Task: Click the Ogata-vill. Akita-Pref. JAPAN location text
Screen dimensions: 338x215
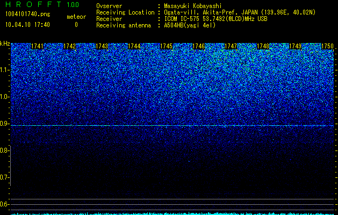Action: (240, 12)
